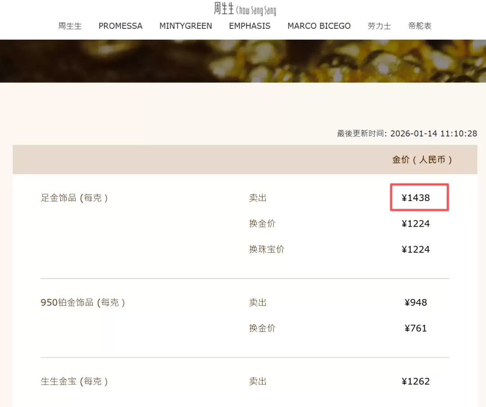Click the 最後更新时间 timestamp text
The image size is (486, 407).
click(407, 134)
